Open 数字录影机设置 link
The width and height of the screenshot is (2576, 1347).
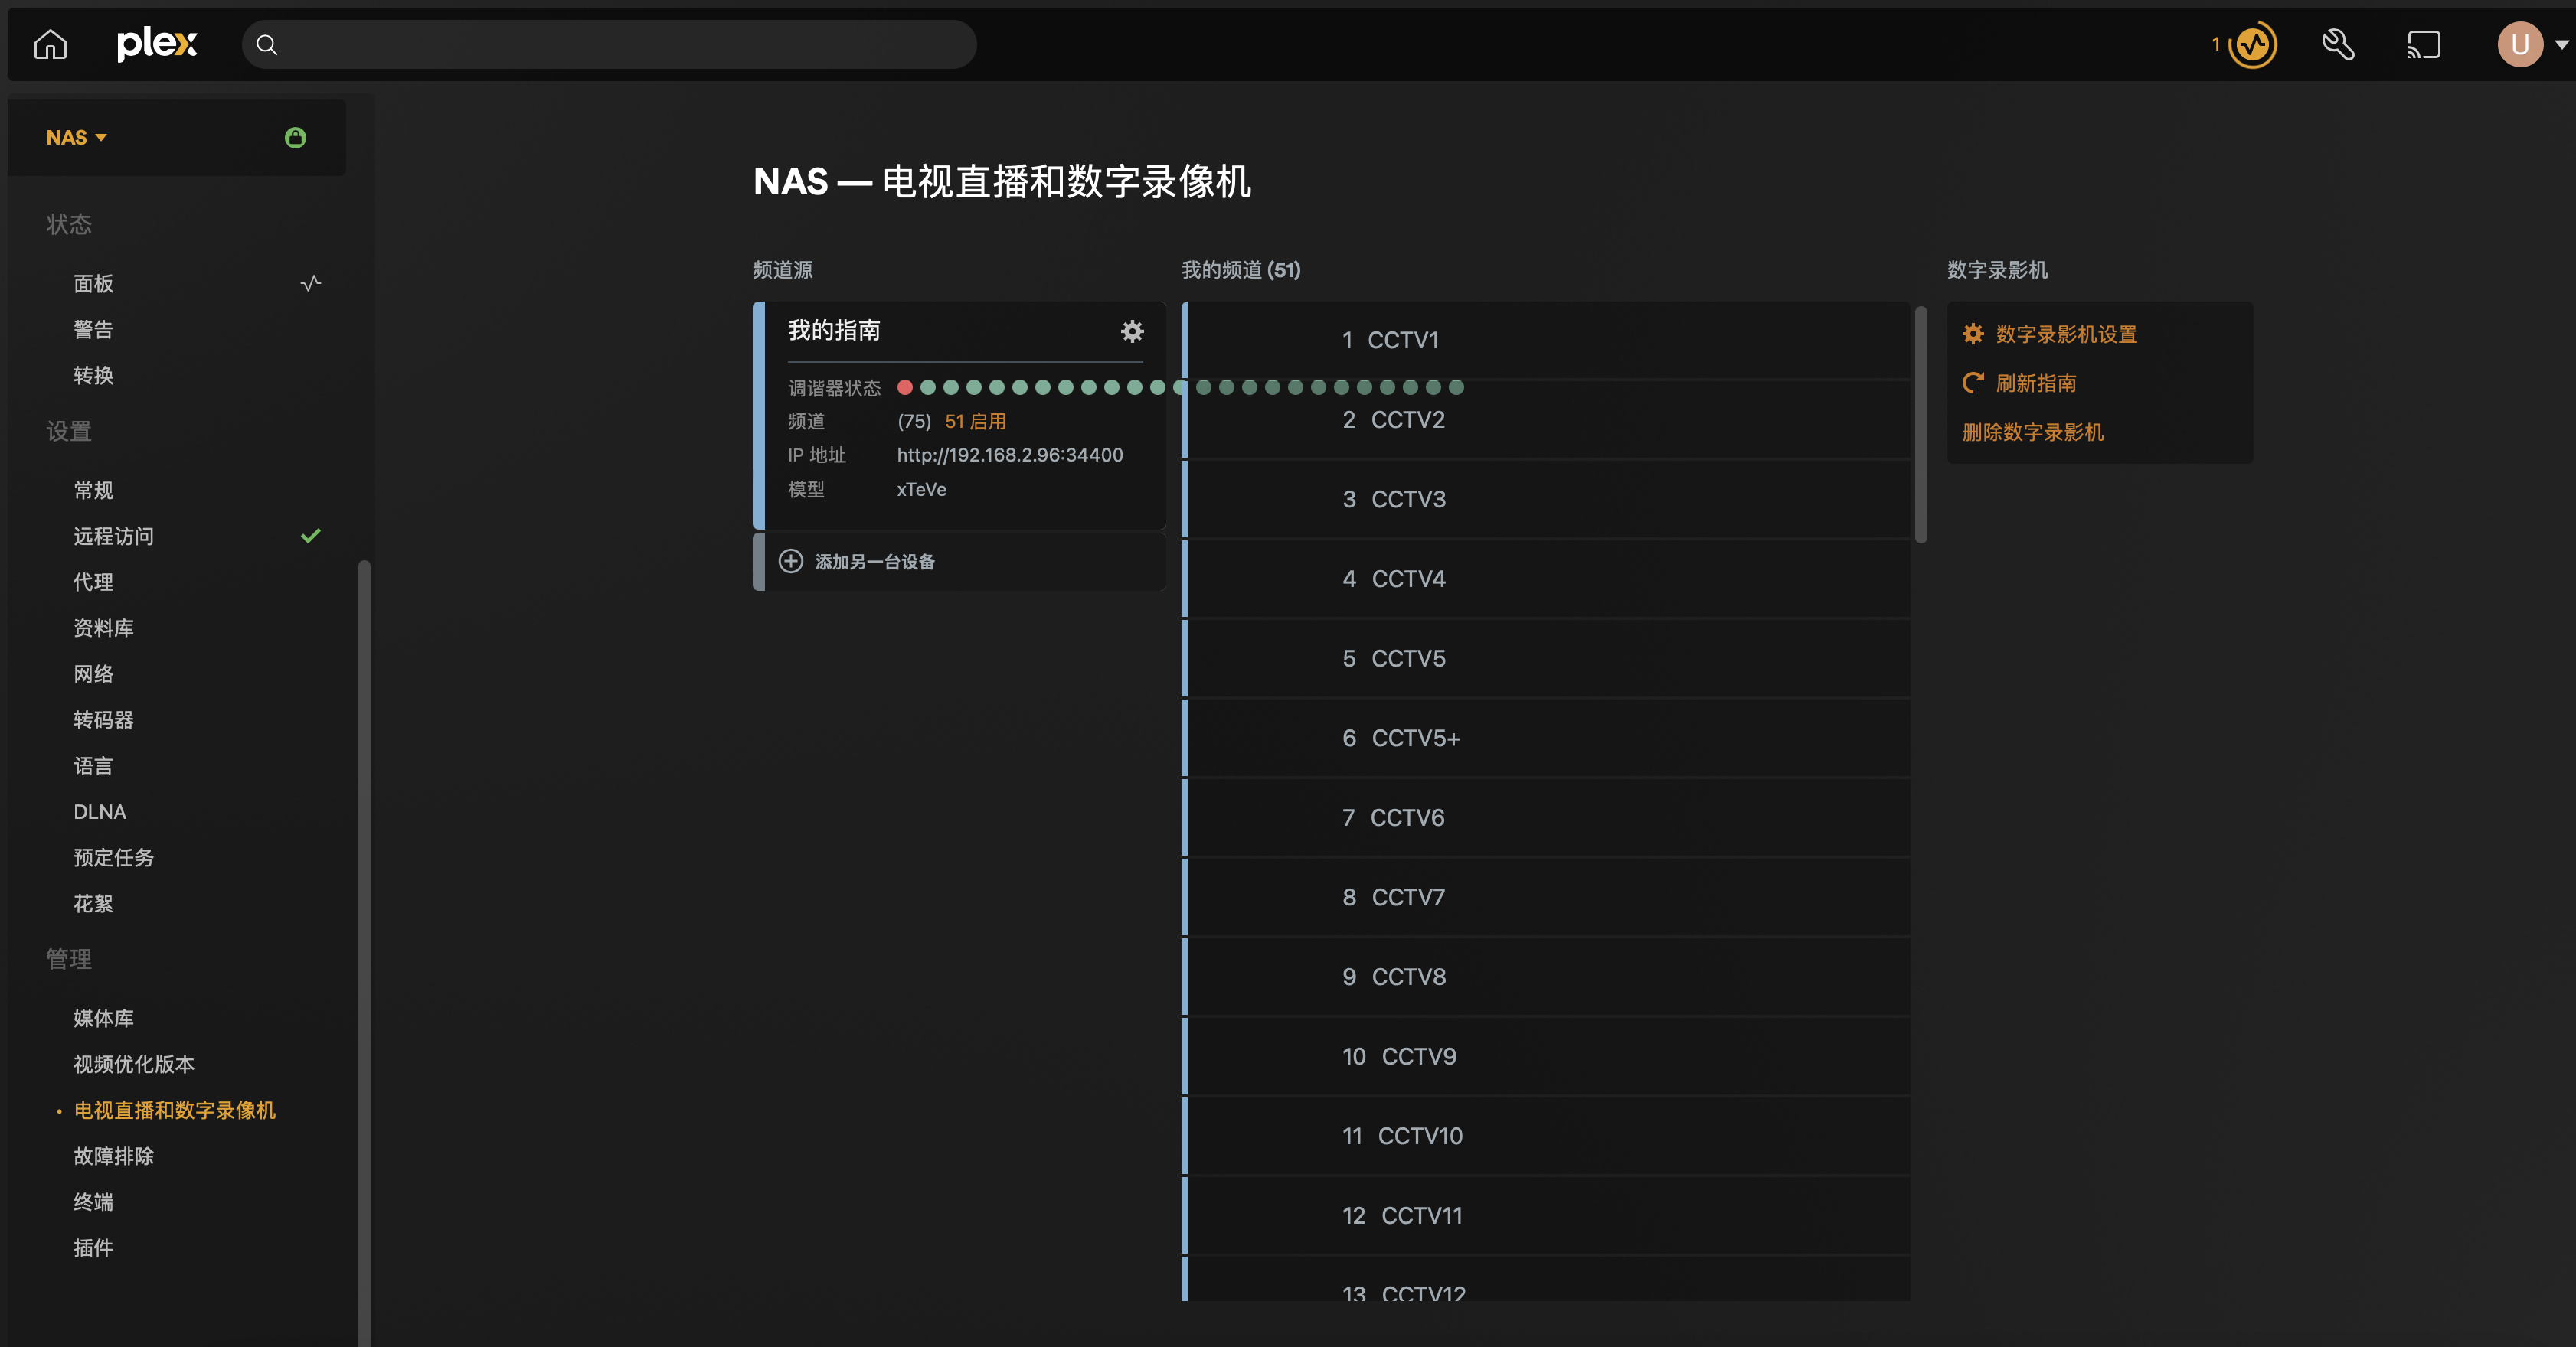pos(2065,334)
